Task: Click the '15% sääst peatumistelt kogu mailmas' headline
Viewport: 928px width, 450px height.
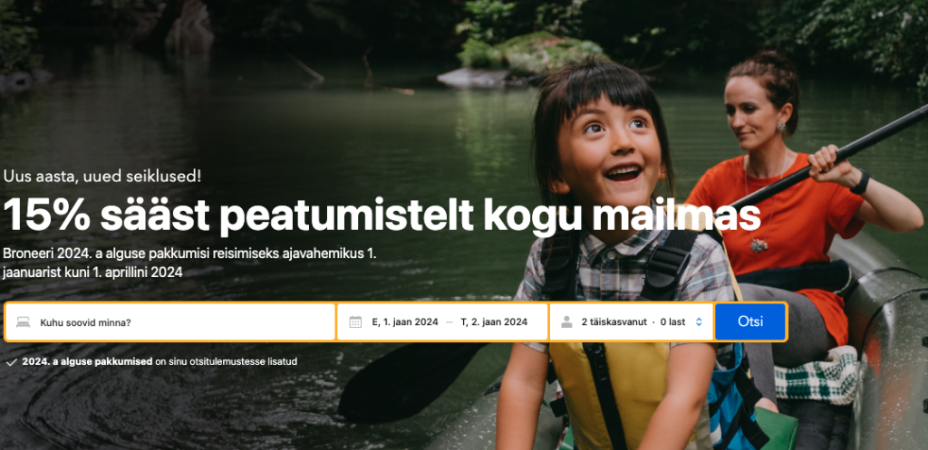Action: pos(382,215)
